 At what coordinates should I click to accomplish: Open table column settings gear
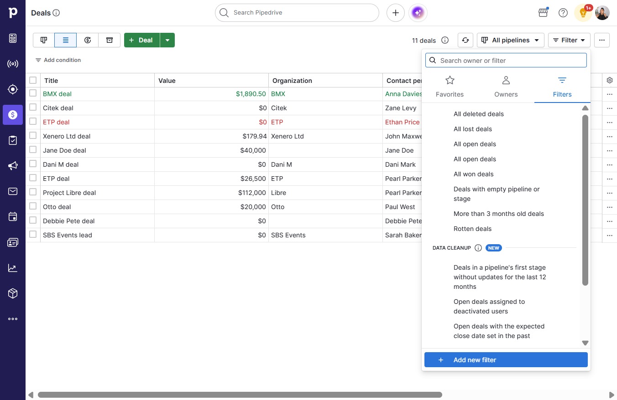(x=610, y=80)
